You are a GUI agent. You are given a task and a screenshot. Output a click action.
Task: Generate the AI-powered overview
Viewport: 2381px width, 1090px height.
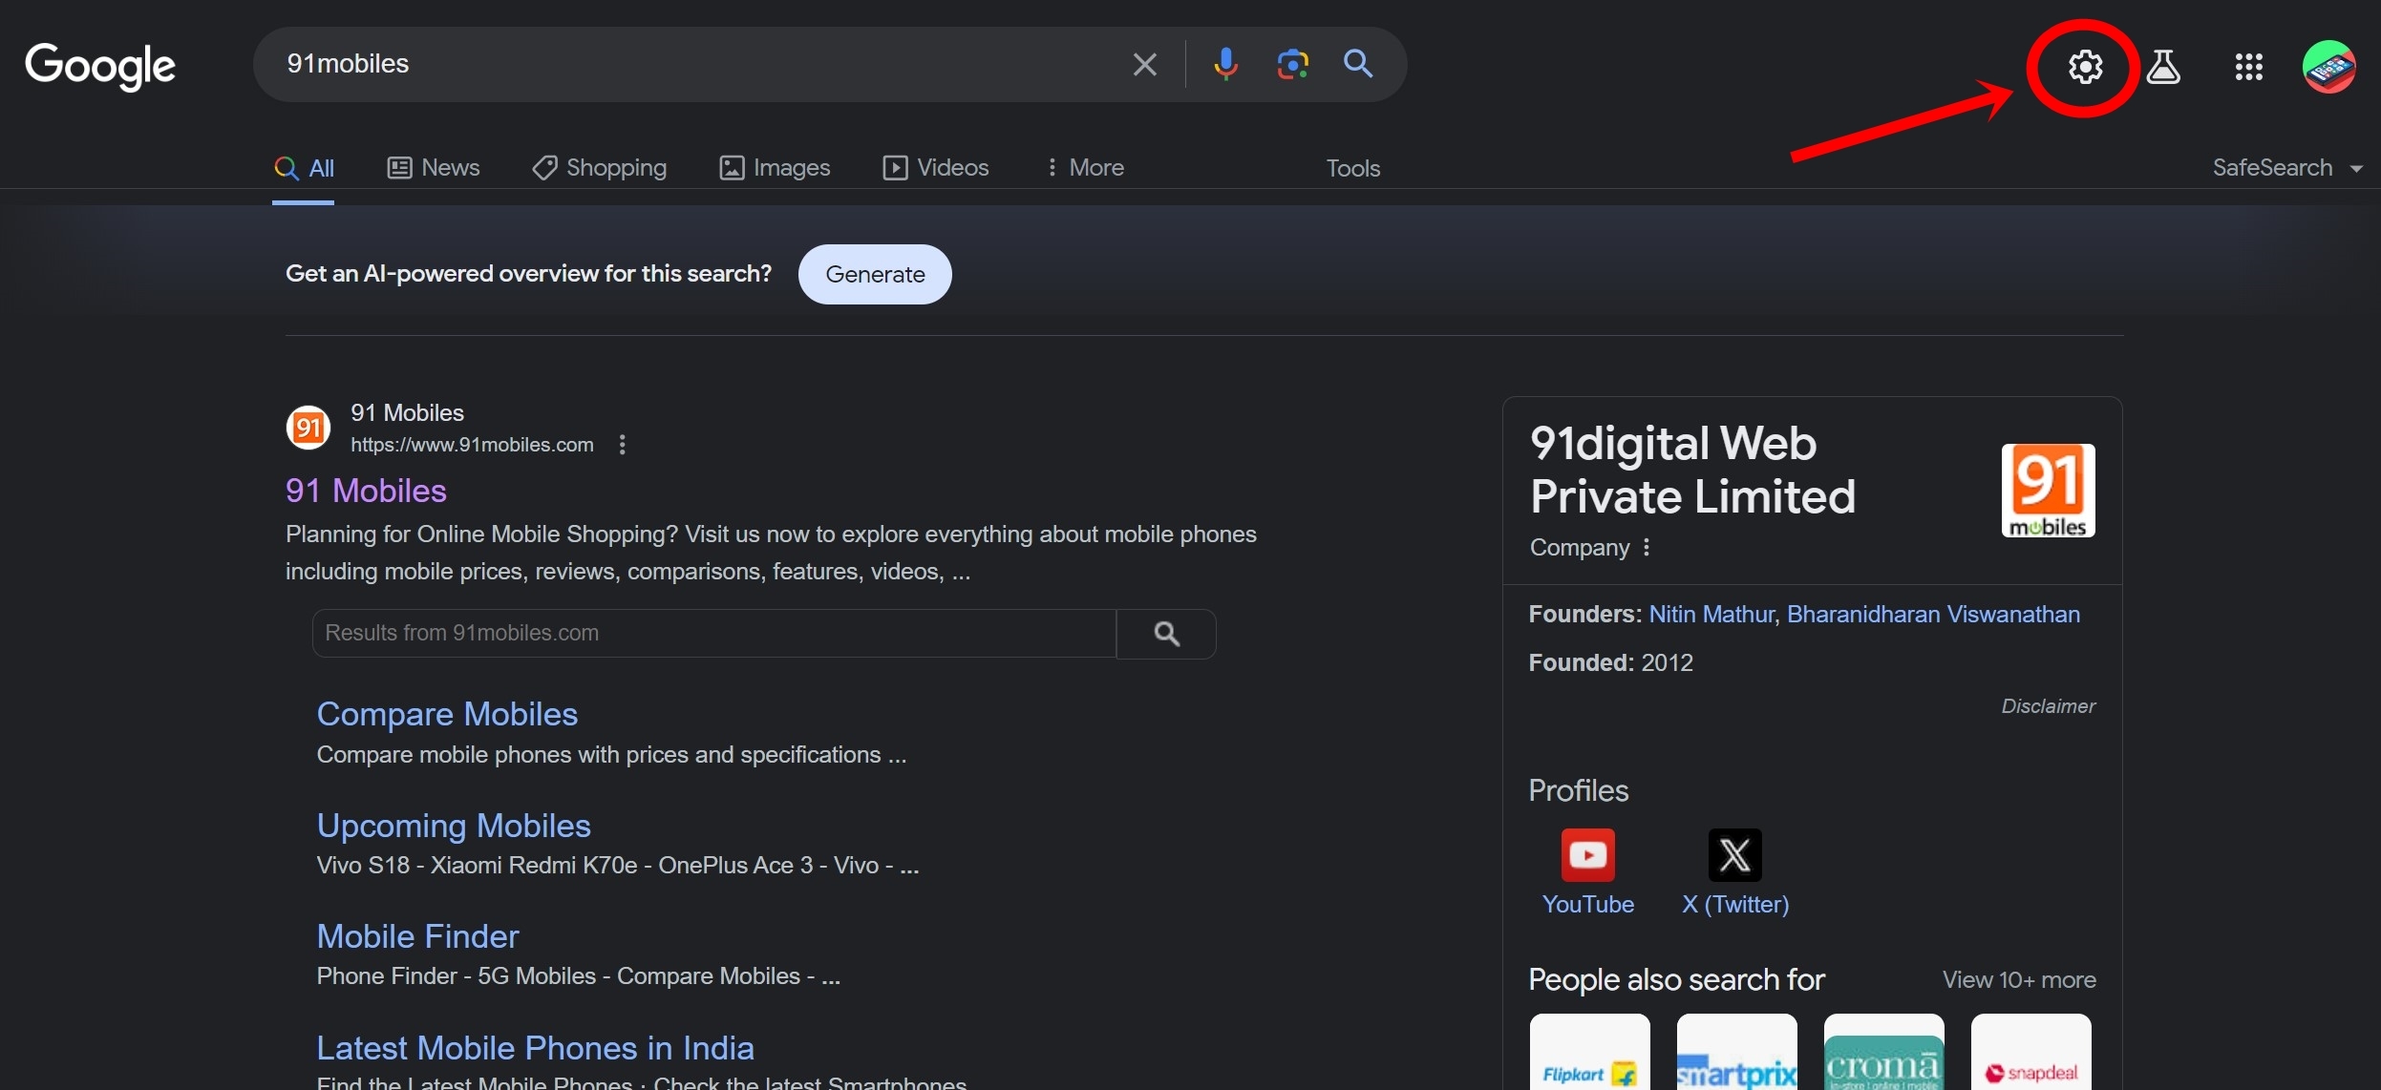coord(875,275)
